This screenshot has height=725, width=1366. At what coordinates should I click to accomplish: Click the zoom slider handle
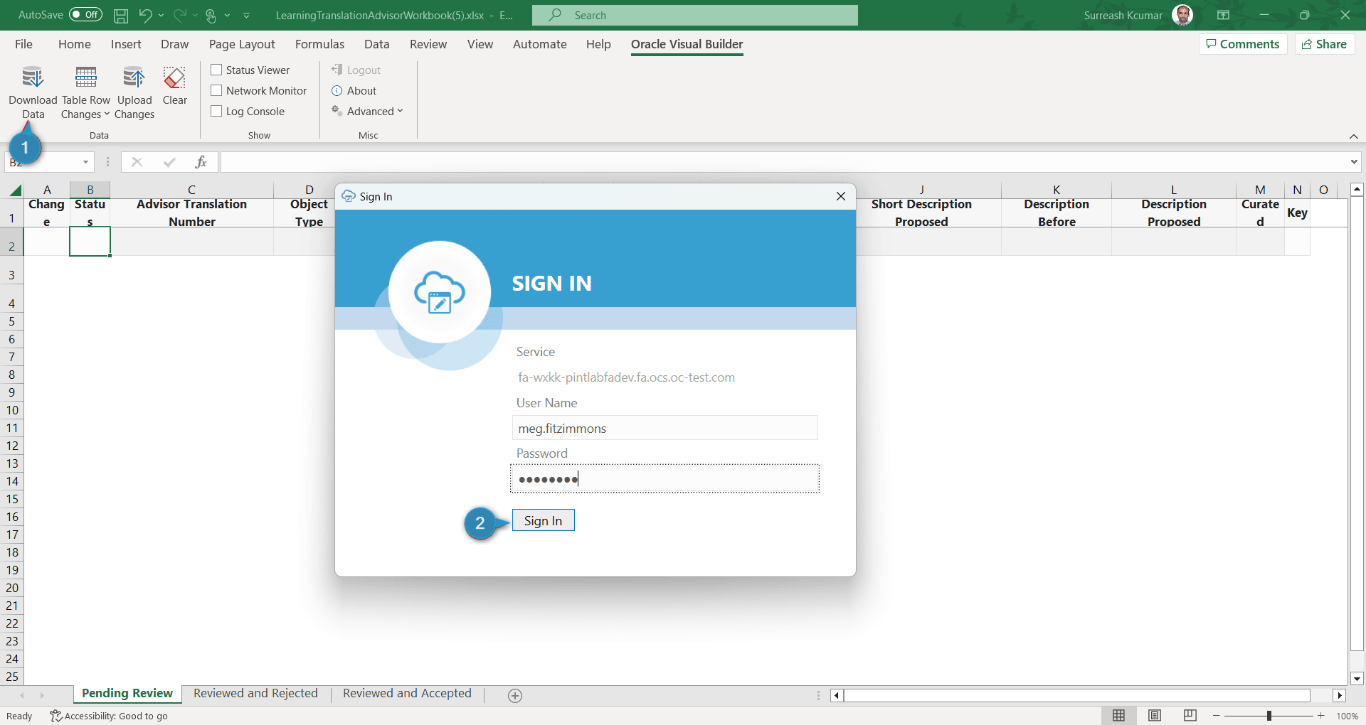(1269, 716)
